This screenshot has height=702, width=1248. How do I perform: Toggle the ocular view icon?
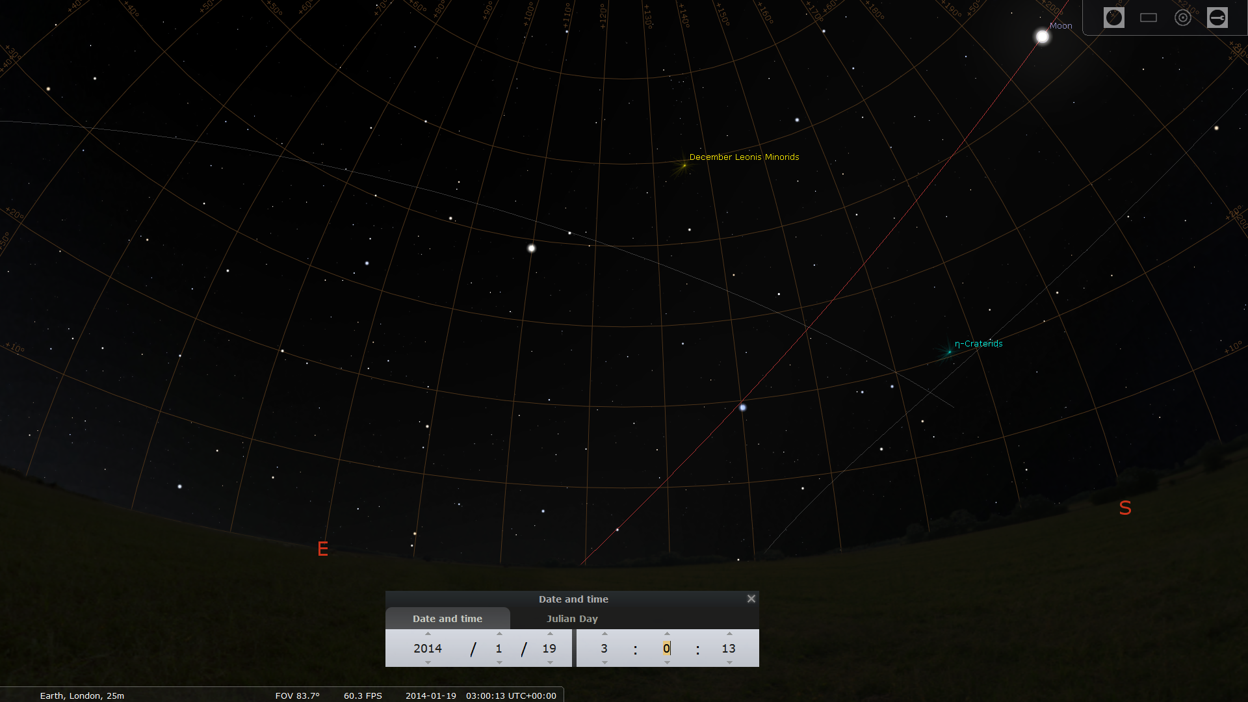point(1114,18)
